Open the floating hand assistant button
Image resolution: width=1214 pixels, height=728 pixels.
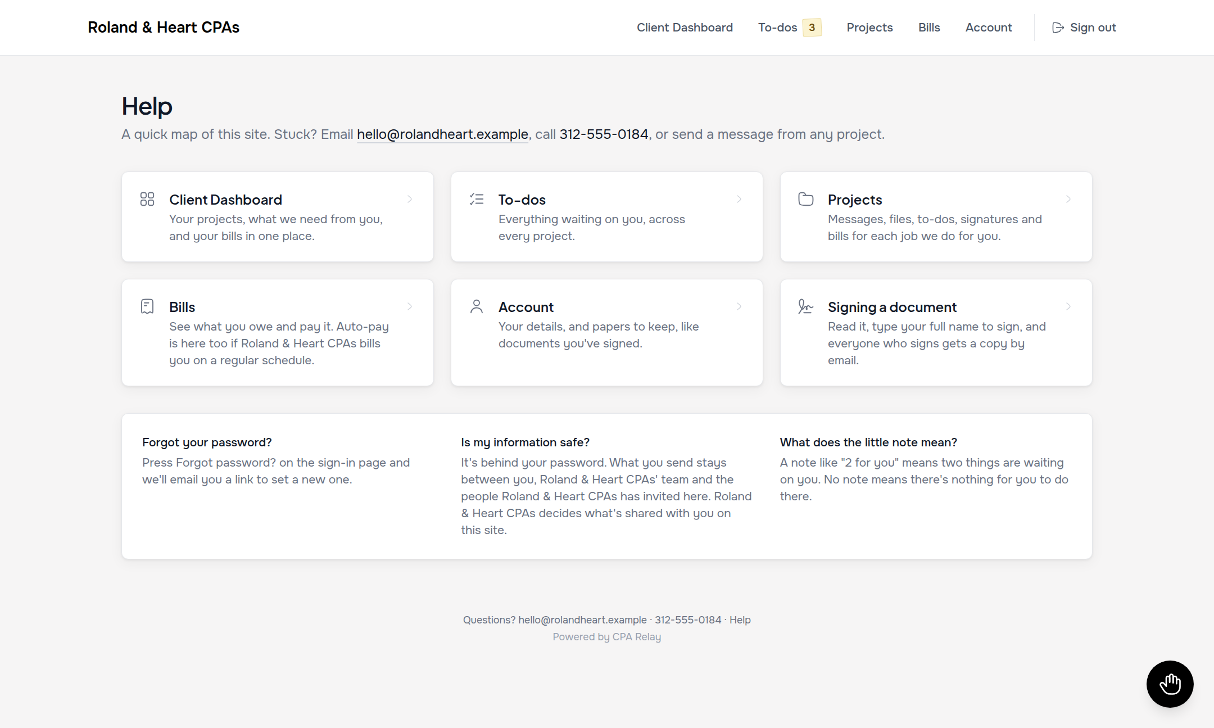(x=1170, y=684)
